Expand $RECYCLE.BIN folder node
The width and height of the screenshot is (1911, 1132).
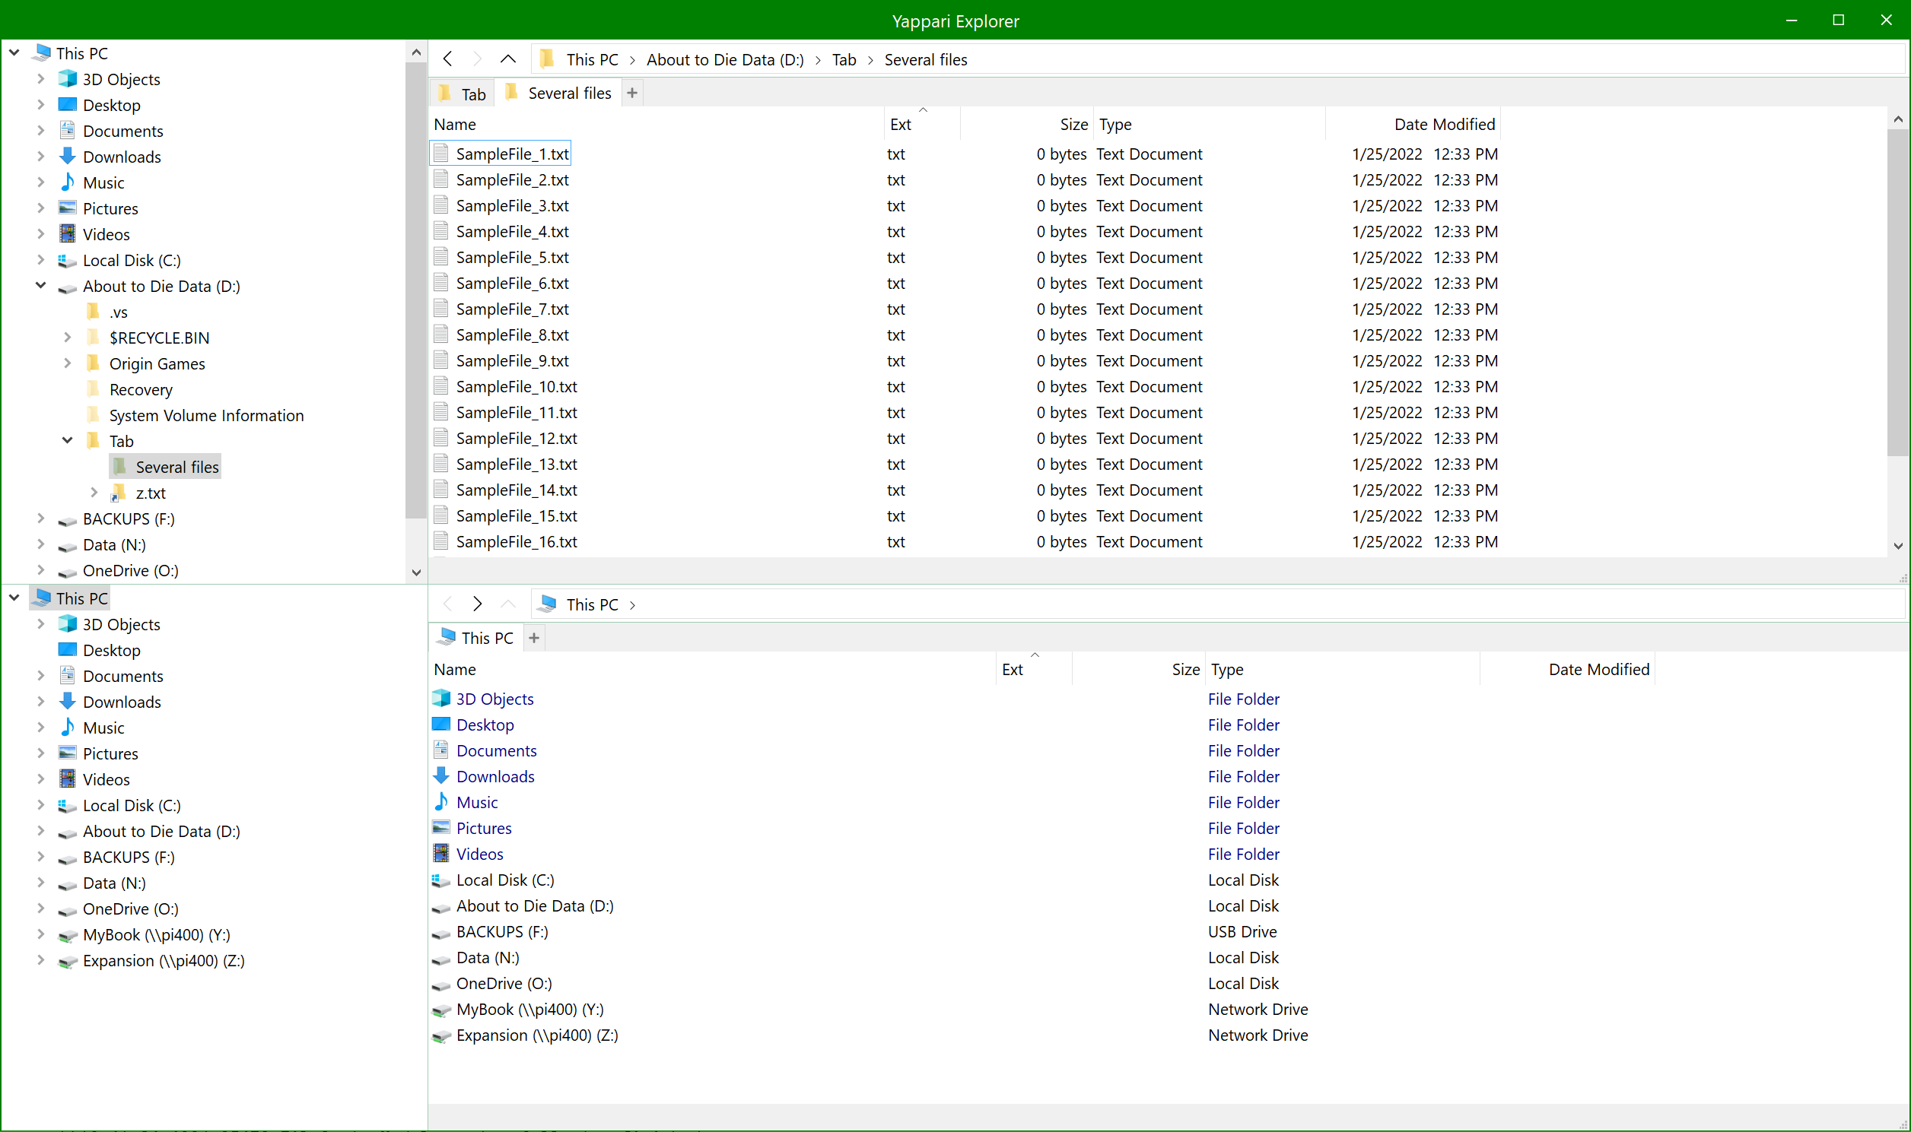click(x=67, y=337)
